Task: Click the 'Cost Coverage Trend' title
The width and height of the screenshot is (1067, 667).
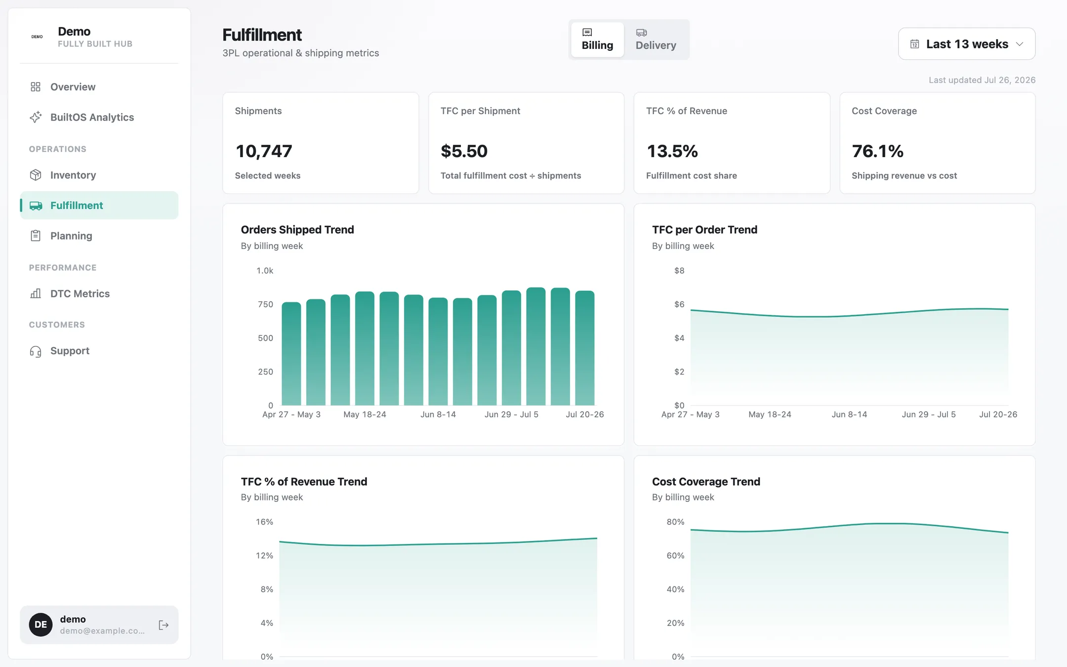Action: tap(706, 482)
